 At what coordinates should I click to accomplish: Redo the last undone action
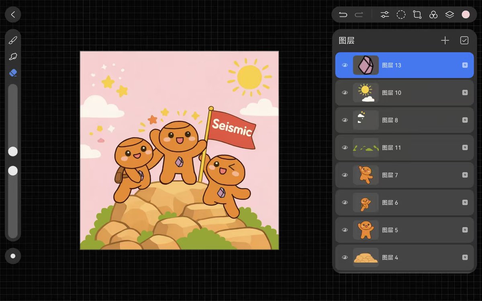tap(359, 15)
